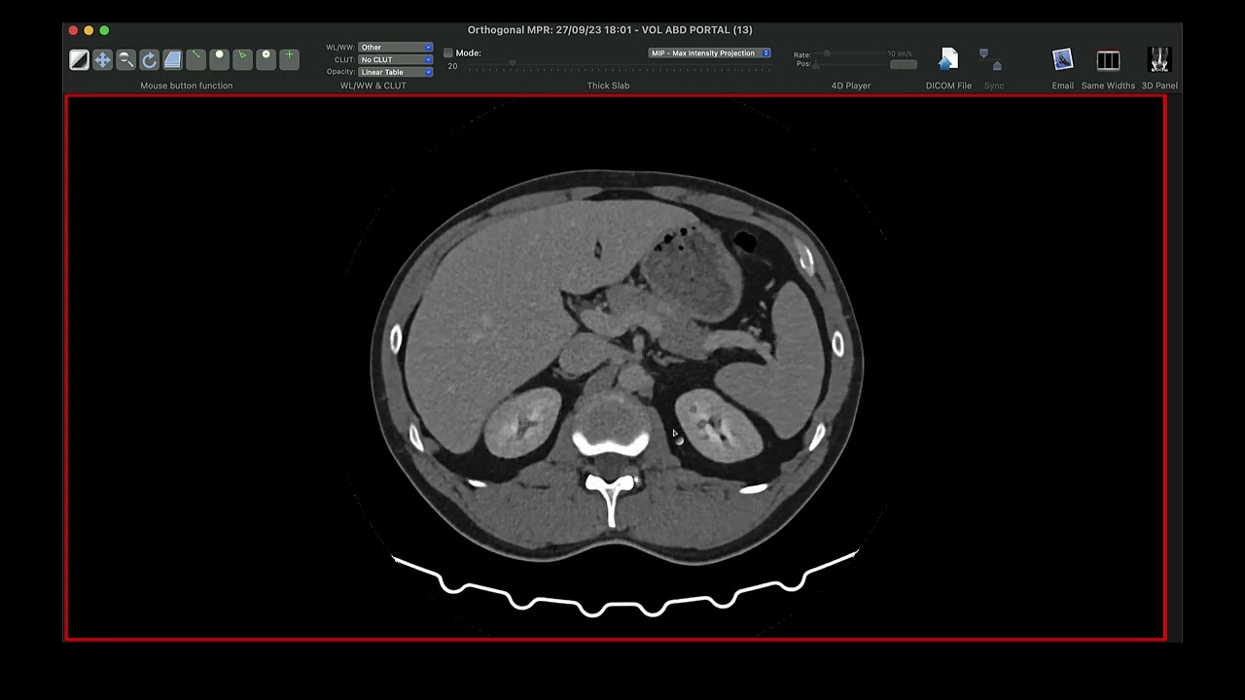Screen dimensions: 1245x700
Task: Click the 4D Player Pos slider
Action: 849,65
